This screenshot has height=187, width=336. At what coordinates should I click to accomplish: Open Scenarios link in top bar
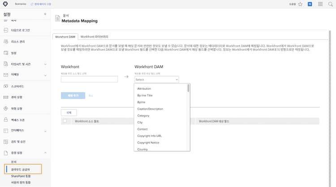click(x=21, y=4)
